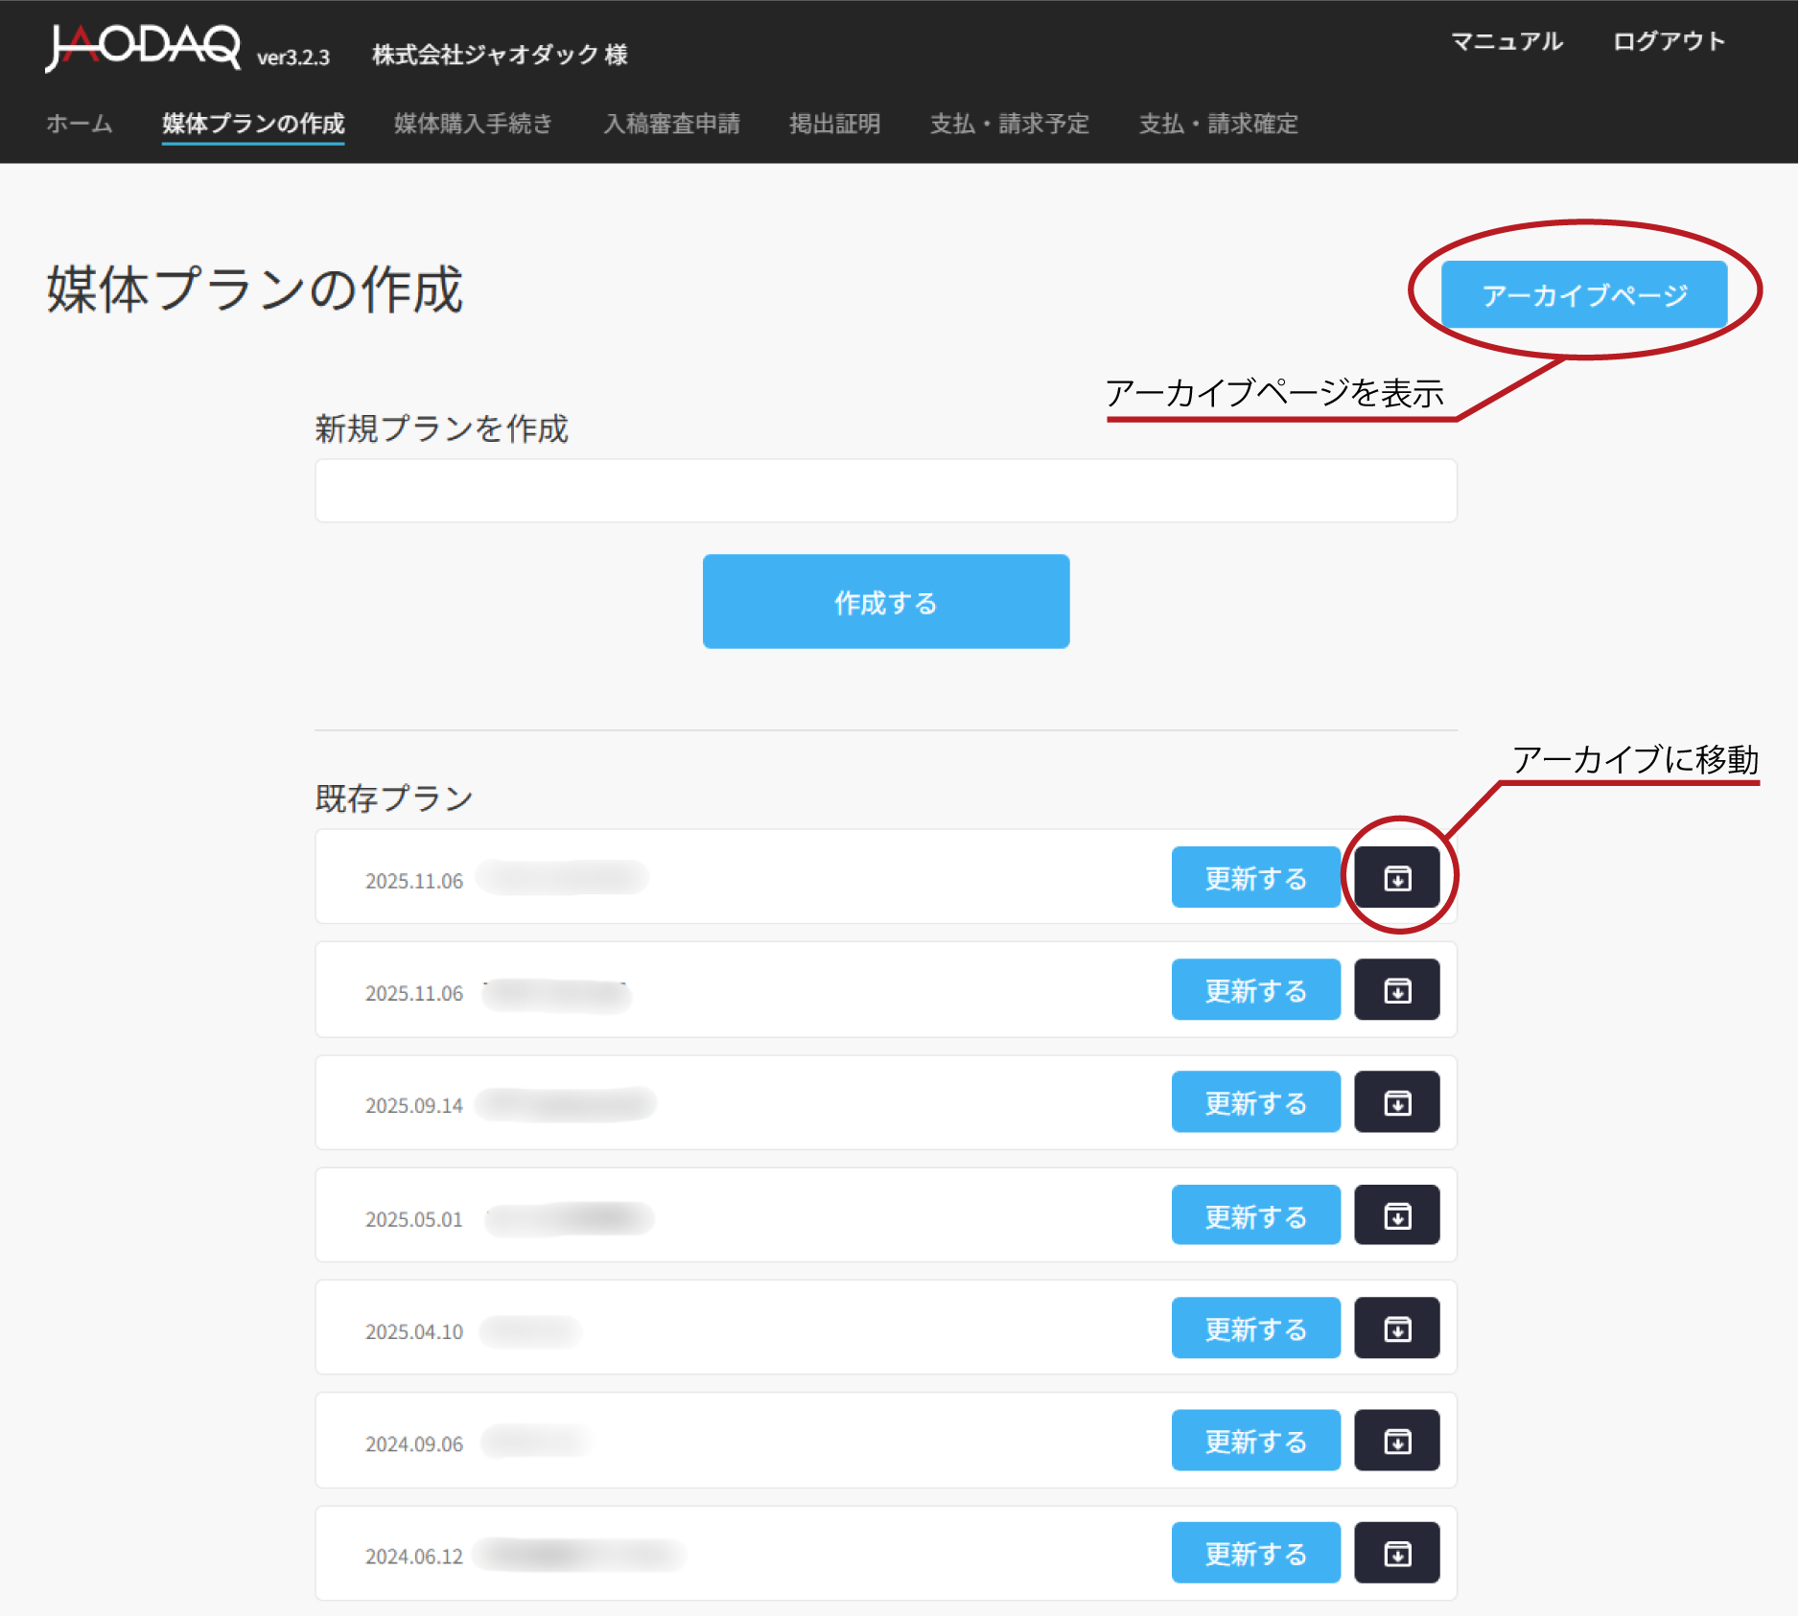Click 更新する for 2025.09.14 plan
The height and width of the screenshot is (1617, 1799).
pos(1256,1102)
